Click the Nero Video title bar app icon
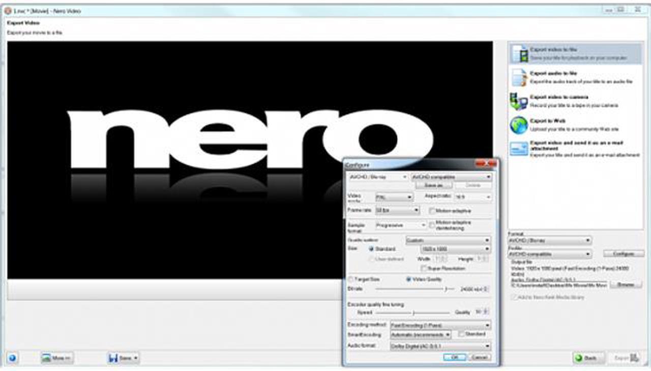Image resolution: width=651 pixels, height=371 pixels. [x=8, y=11]
